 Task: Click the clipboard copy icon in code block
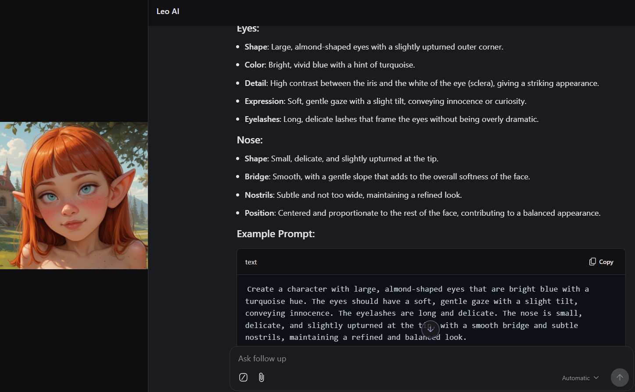click(592, 262)
